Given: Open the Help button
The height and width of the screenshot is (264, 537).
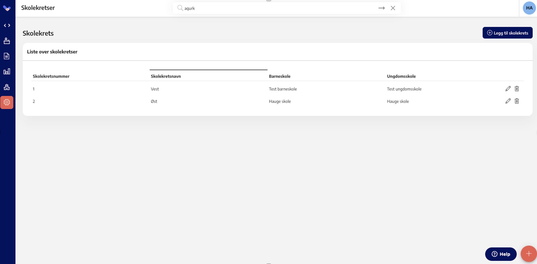Looking at the screenshot, I should 500,254.
